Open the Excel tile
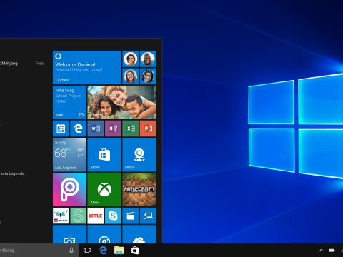Viewport: 343px width, 257px height. tap(131, 128)
